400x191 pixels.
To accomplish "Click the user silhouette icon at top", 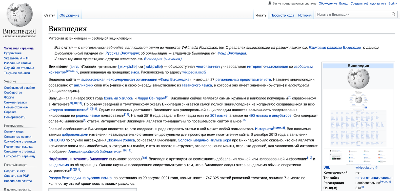I will [270, 3].
